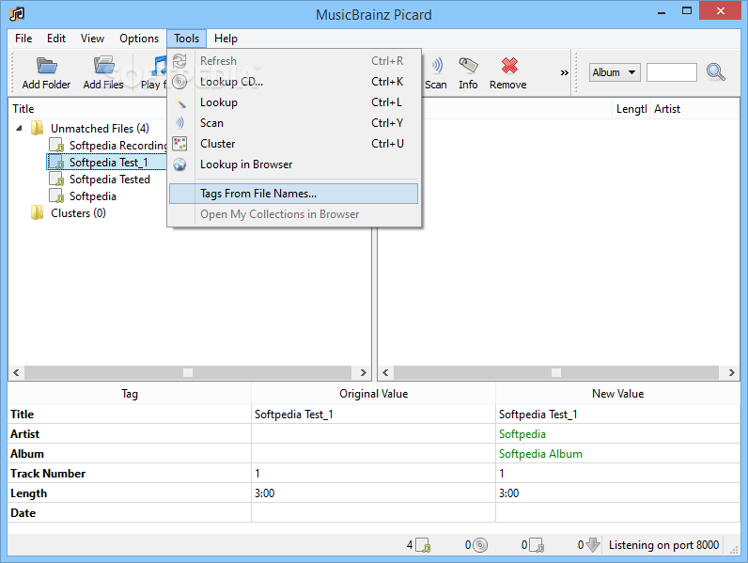
Task: Open the Edit menu
Action: (56, 39)
